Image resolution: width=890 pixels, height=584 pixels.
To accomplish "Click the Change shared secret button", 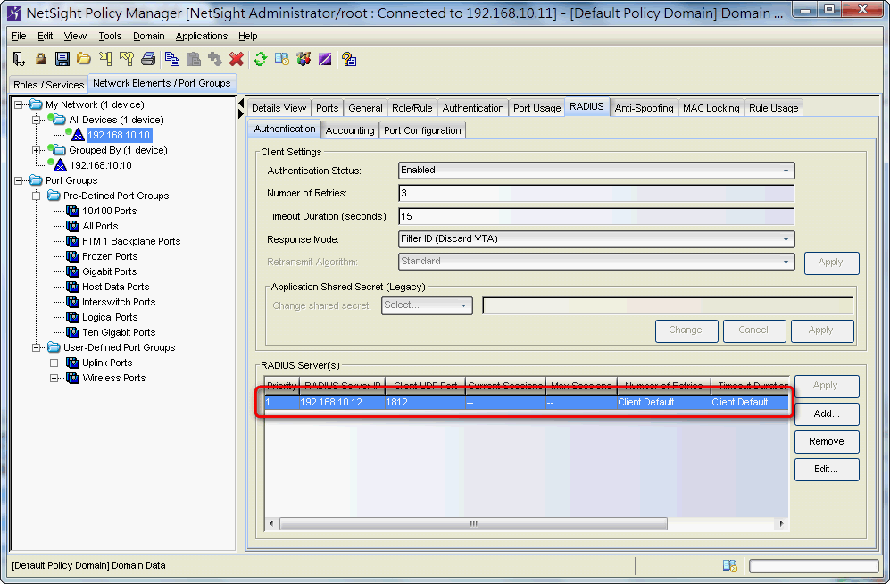I will 686,330.
